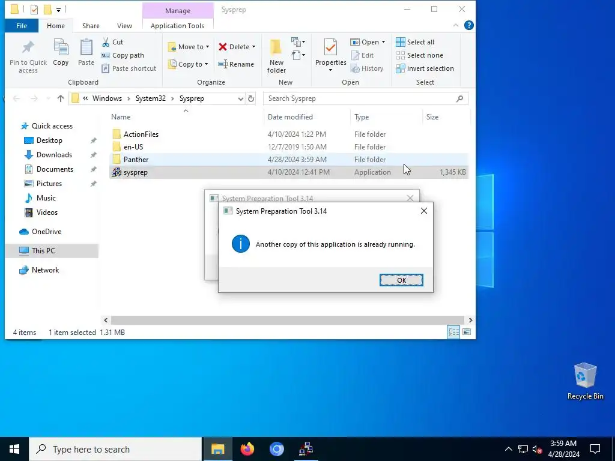The height and width of the screenshot is (461, 615).
Task: Click the horizontal scrollbar in file list
Action: coord(288,320)
